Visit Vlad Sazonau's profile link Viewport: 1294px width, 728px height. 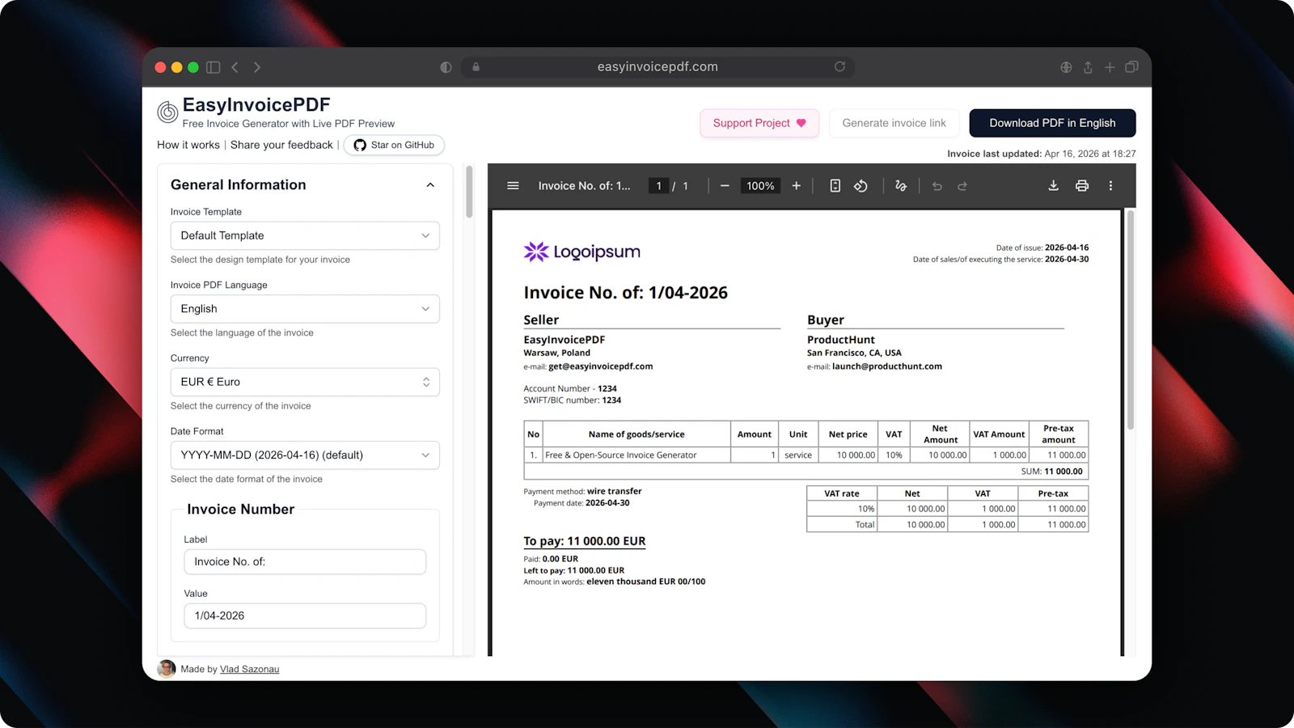tap(249, 669)
